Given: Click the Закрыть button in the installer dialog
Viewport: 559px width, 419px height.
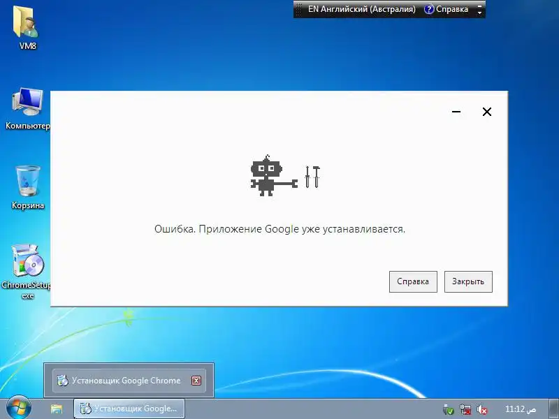Looking at the screenshot, I should (468, 281).
